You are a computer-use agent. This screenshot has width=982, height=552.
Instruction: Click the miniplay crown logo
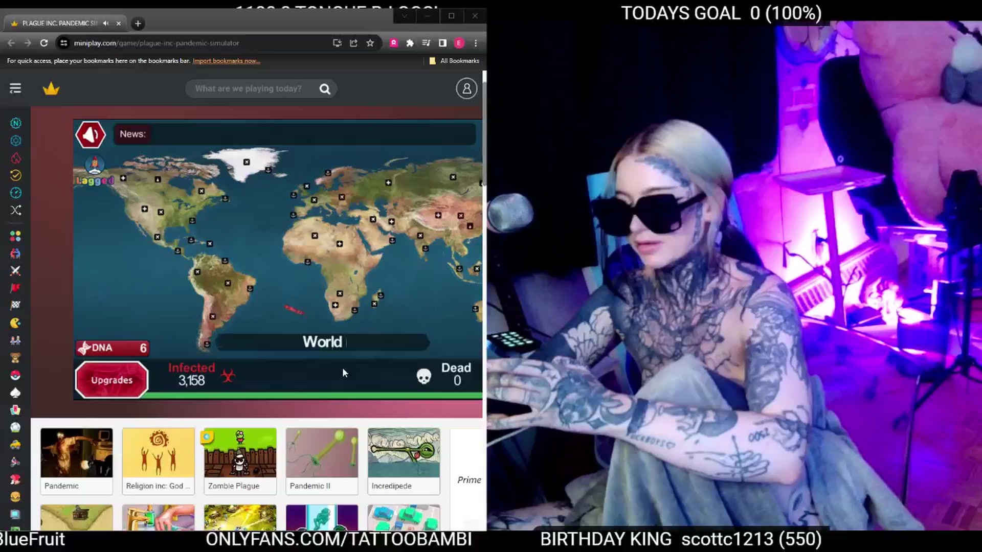click(51, 89)
